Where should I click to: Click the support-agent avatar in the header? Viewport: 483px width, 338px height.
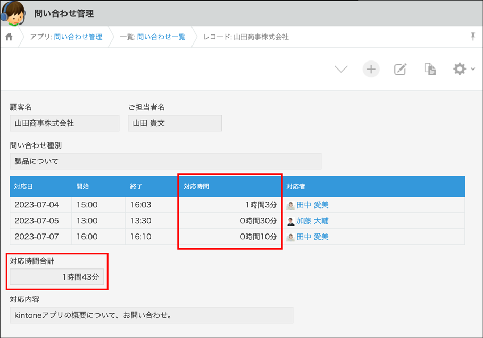[x=15, y=13]
